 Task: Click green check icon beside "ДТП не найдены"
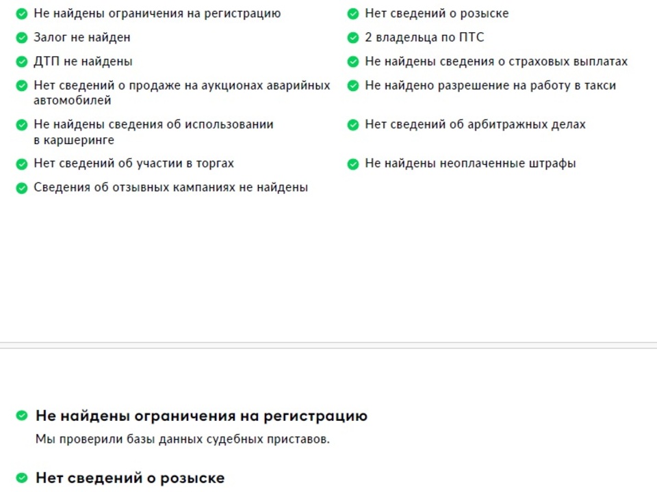tap(22, 61)
